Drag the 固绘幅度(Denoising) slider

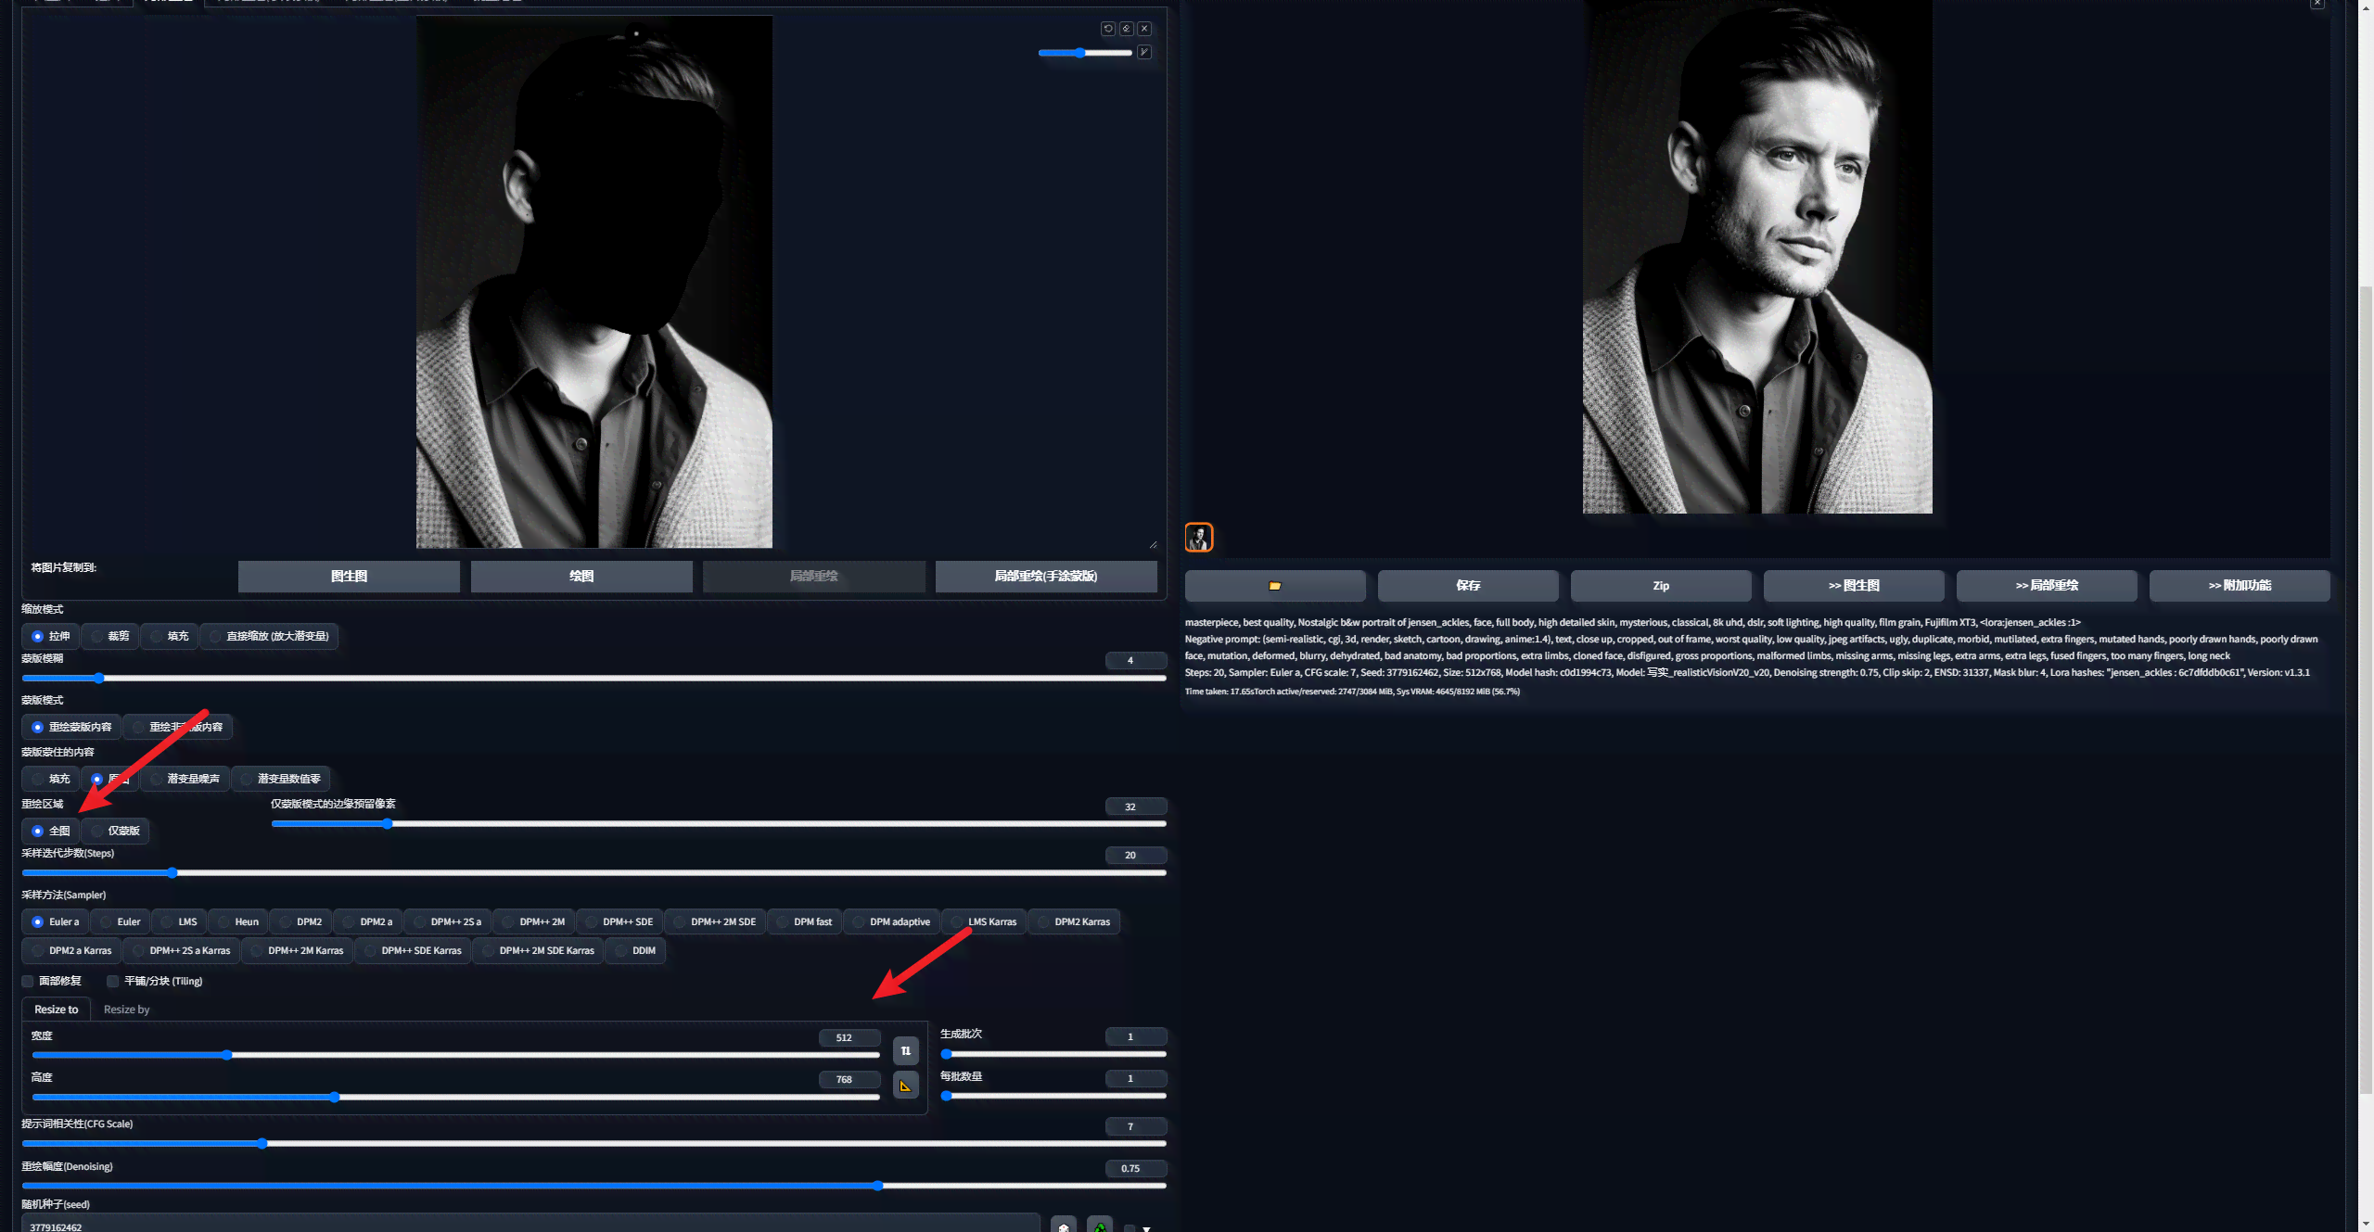pyautogui.click(x=879, y=1187)
